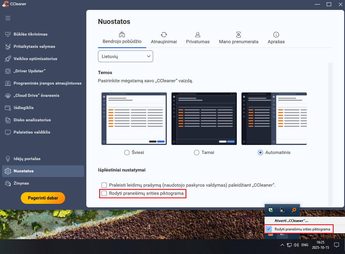Open the hamburger menu in sidebar
Image resolution: width=345 pixels, height=254 pixels.
point(8,18)
